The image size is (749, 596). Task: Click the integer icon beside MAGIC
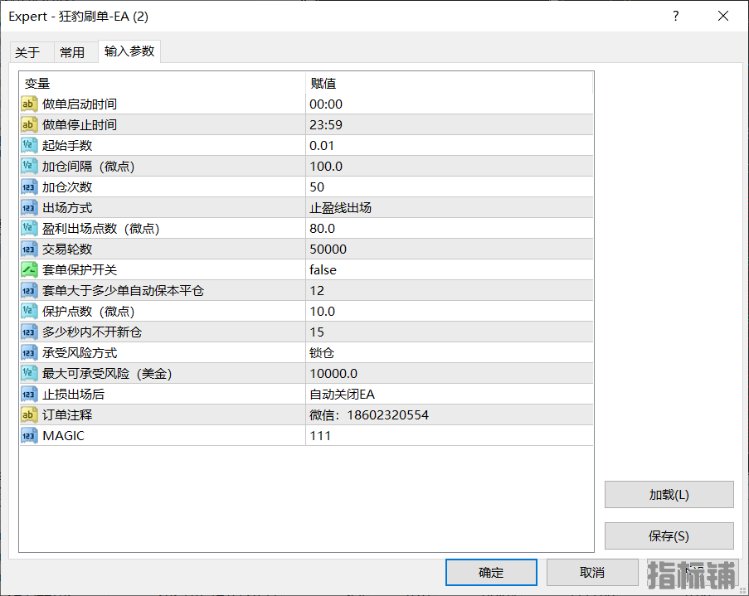pyautogui.click(x=29, y=435)
